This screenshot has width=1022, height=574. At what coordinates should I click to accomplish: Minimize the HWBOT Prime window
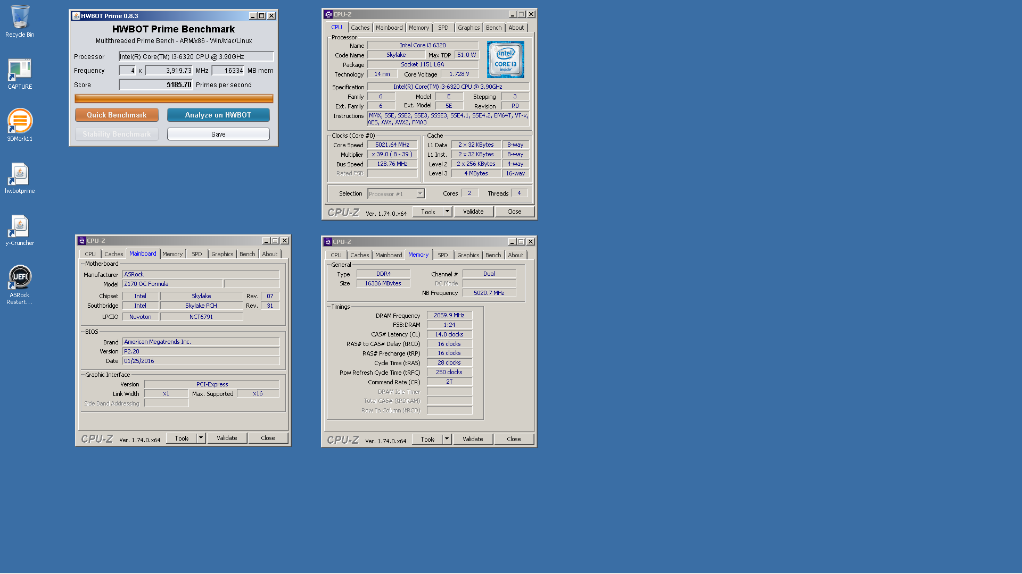click(253, 16)
